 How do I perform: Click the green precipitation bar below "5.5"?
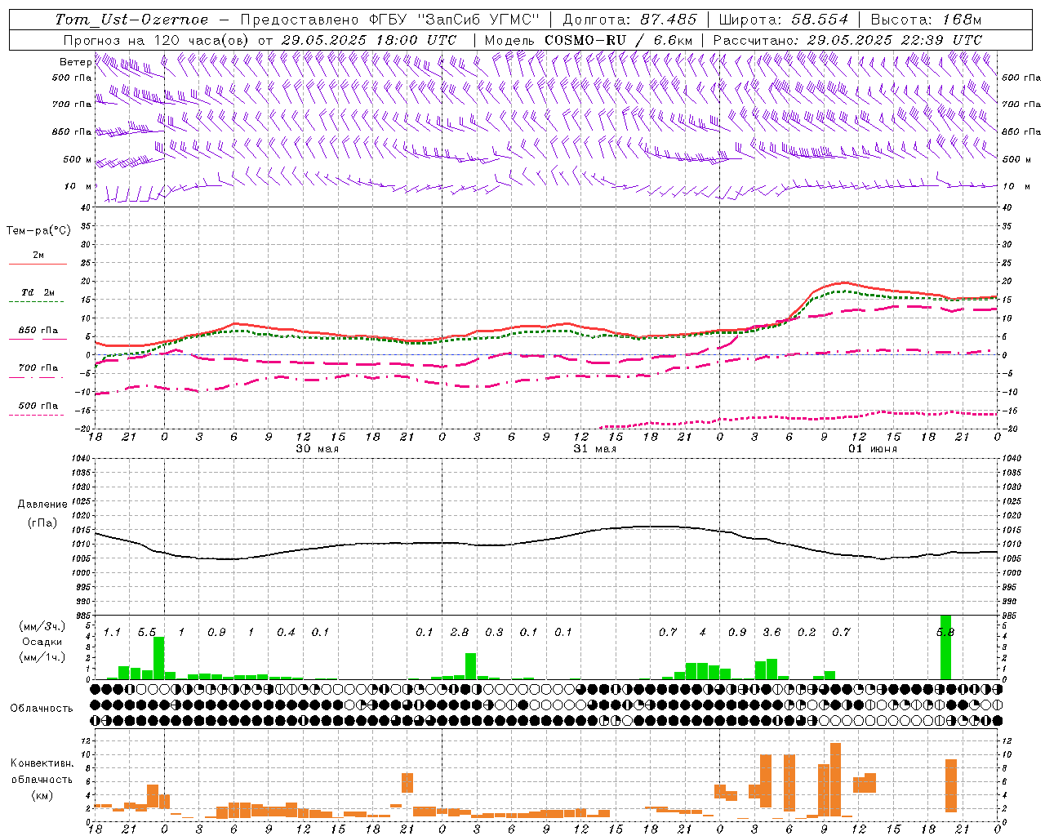(x=158, y=658)
